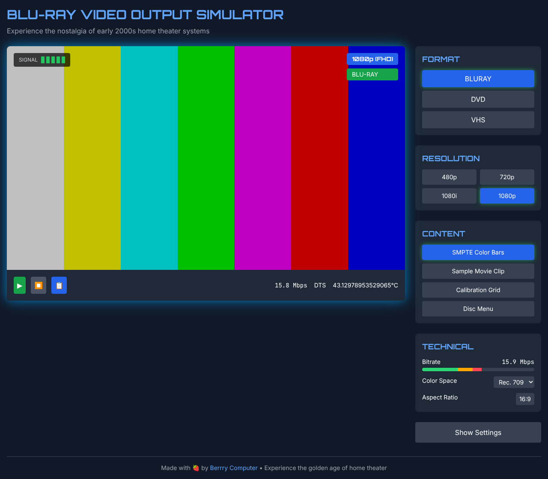Switch format to DVD
This screenshot has width=548, height=479.
tap(478, 99)
